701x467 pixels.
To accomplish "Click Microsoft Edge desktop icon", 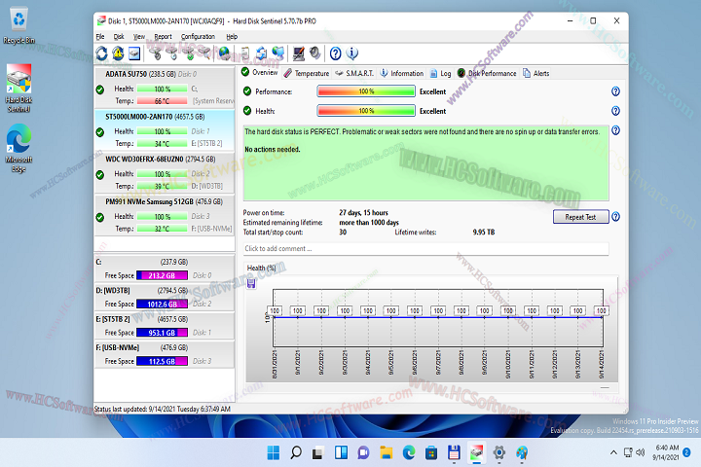I will [18, 148].
